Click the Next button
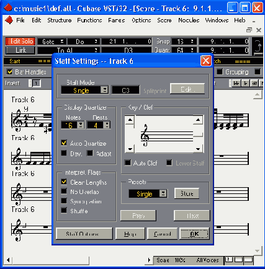 [x=192, y=216]
